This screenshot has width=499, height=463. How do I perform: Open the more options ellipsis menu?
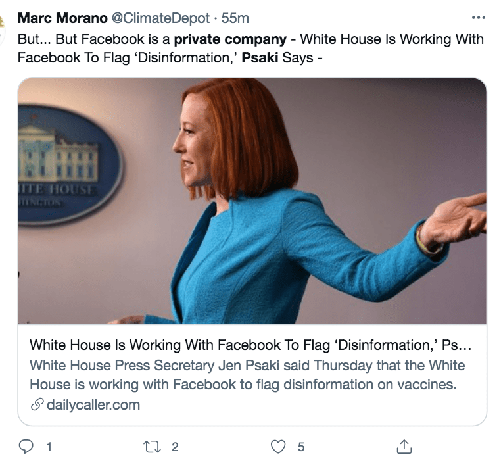[x=479, y=17]
